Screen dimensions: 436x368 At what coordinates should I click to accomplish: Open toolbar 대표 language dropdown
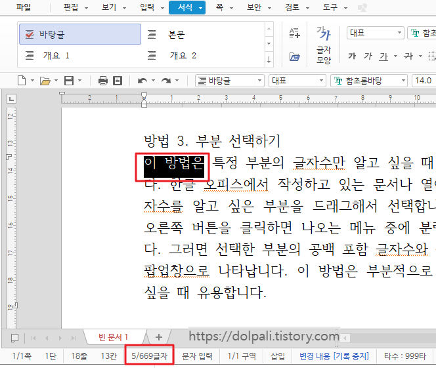pos(297,81)
